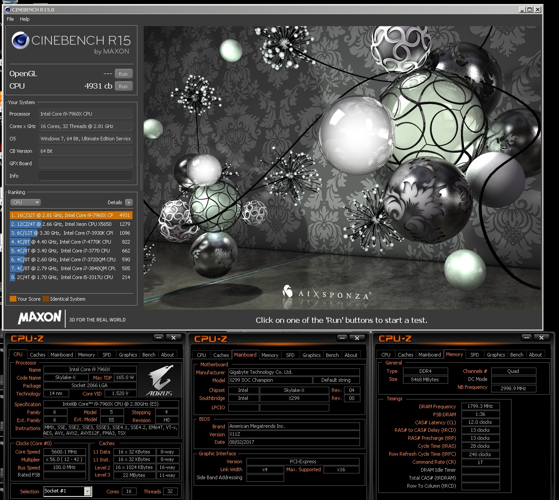Open the CPU ranking type dropdown
Viewport: 559px width, 500px height.
point(25,202)
